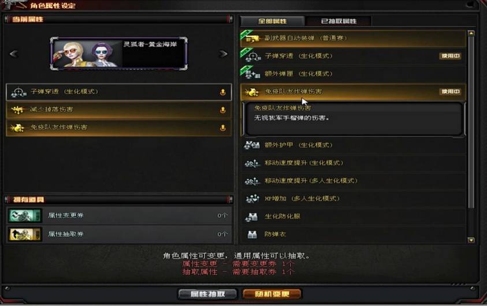Select the 属性变更券 item row
The height and width of the screenshot is (306, 487).
point(119,216)
